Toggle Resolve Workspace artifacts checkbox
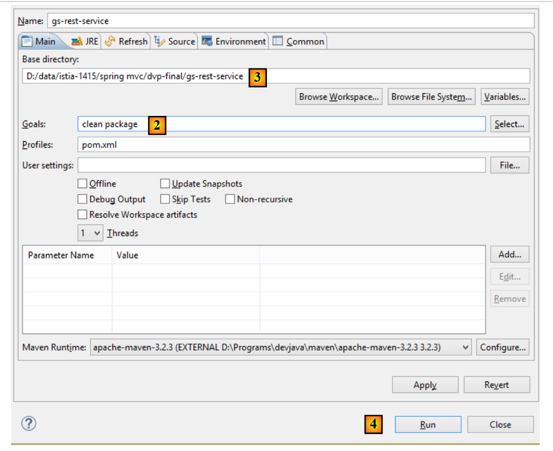 82,214
